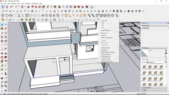Screen dimensions: 169x95
Task: Switch to the materials Select tab
Action: pos(143,59)
